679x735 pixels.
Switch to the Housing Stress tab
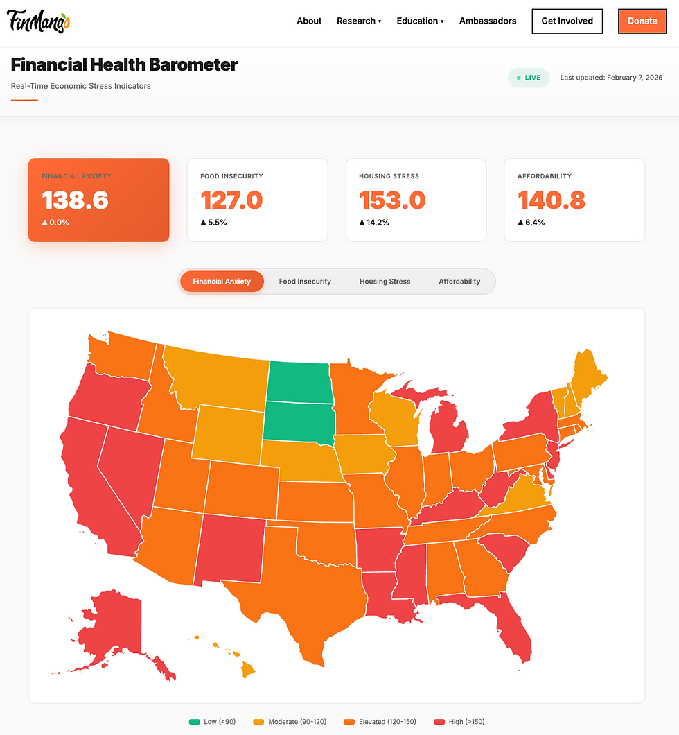[385, 282]
